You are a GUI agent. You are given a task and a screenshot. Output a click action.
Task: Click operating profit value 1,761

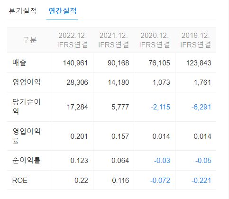point(202,82)
